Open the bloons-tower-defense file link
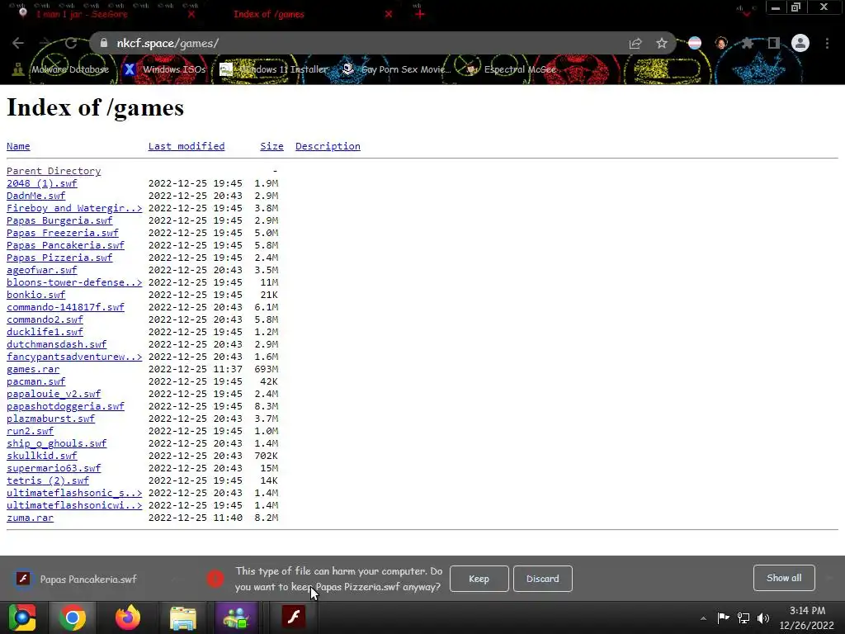 (74, 282)
